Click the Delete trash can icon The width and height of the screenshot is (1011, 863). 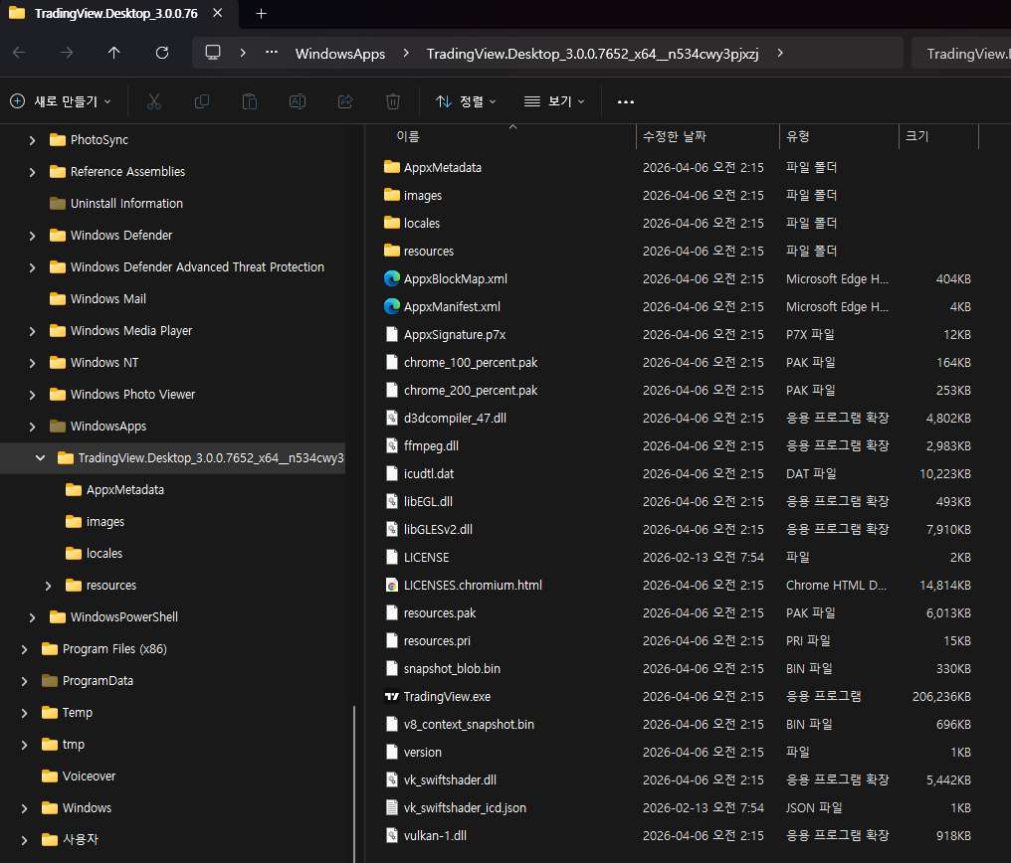(393, 101)
